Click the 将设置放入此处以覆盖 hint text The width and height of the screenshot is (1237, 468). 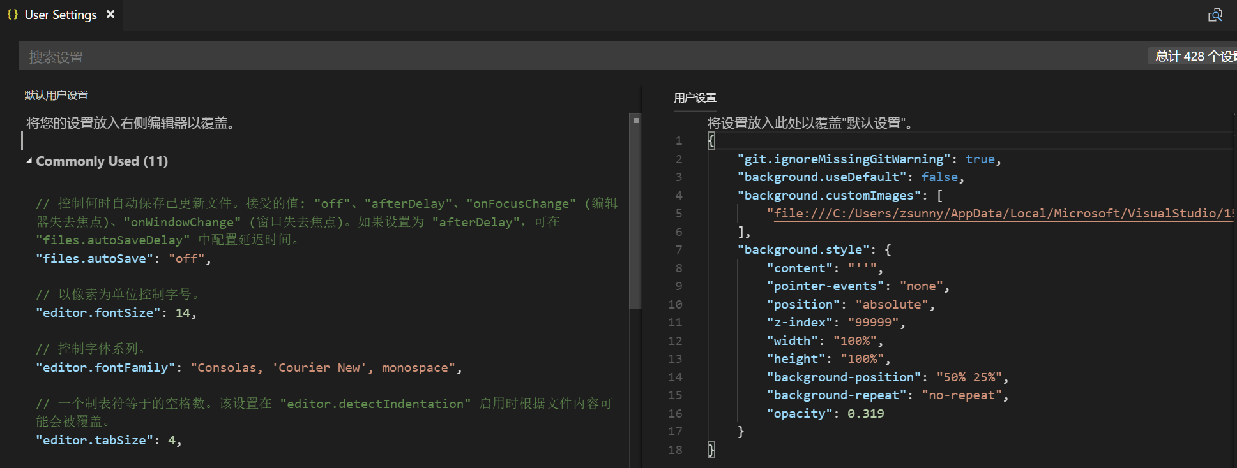point(810,122)
